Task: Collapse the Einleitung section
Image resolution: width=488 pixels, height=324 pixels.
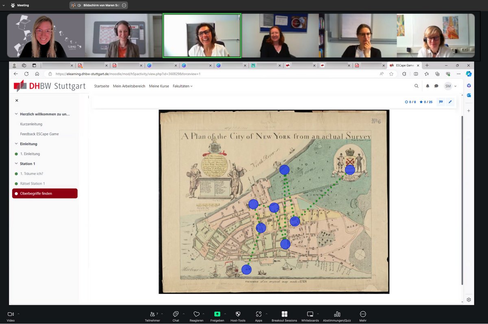Action: pyautogui.click(x=16, y=144)
